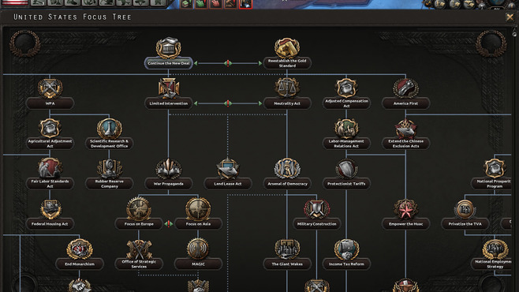Screen dimensions: 519x292
Task: Open the red-highlighted top bar alert icon
Action: coord(245,3)
